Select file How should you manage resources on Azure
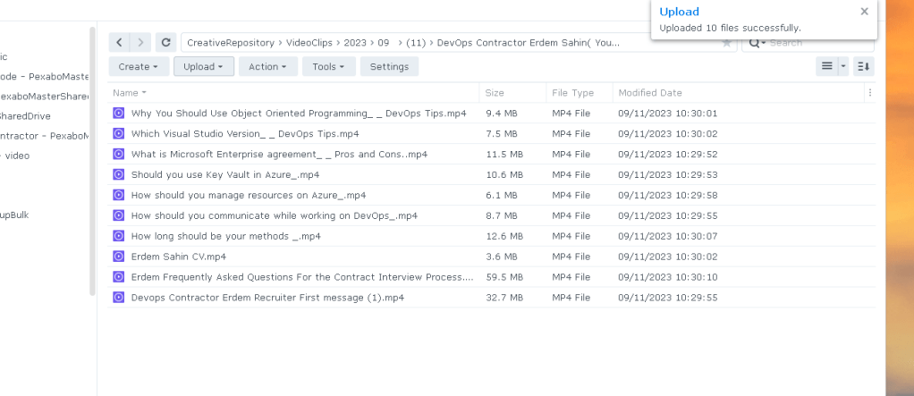 249,195
